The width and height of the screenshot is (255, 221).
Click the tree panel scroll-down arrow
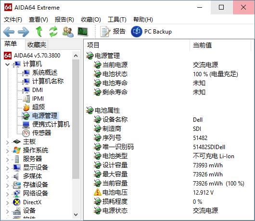pyautogui.click(x=76, y=215)
